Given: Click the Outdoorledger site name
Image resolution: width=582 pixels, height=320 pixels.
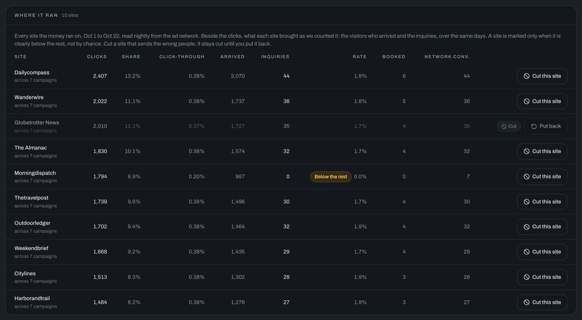Looking at the screenshot, I should (32, 223).
